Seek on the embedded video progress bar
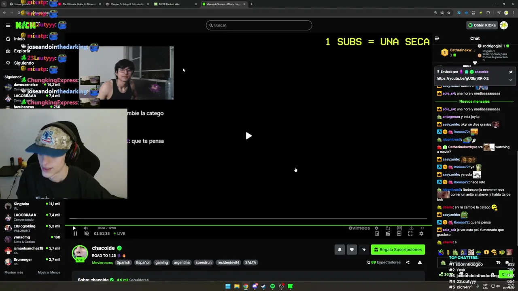Viewport: 518px width, 291px height. [248, 219]
